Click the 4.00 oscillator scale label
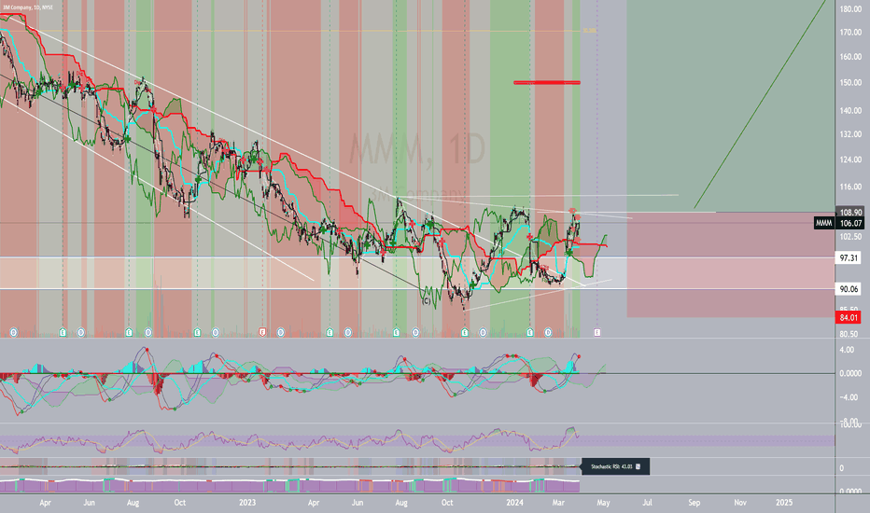This screenshot has width=870, height=513. 847,350
